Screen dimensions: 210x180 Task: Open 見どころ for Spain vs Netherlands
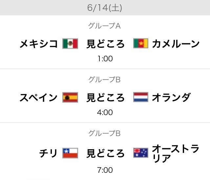pyautogui.click(x=105, y=97)
